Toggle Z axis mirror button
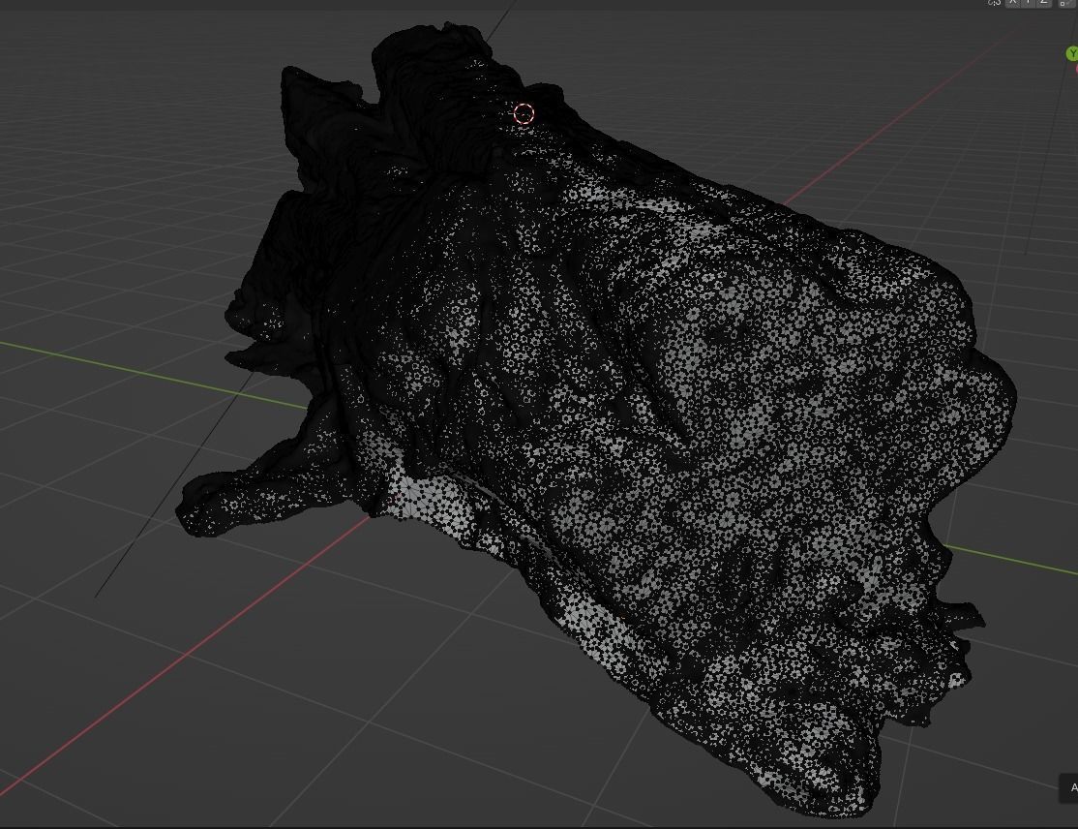 [x=1044, y=3]
